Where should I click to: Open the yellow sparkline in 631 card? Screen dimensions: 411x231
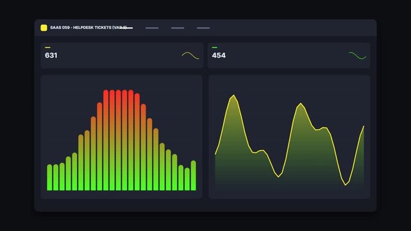(190, 56)
